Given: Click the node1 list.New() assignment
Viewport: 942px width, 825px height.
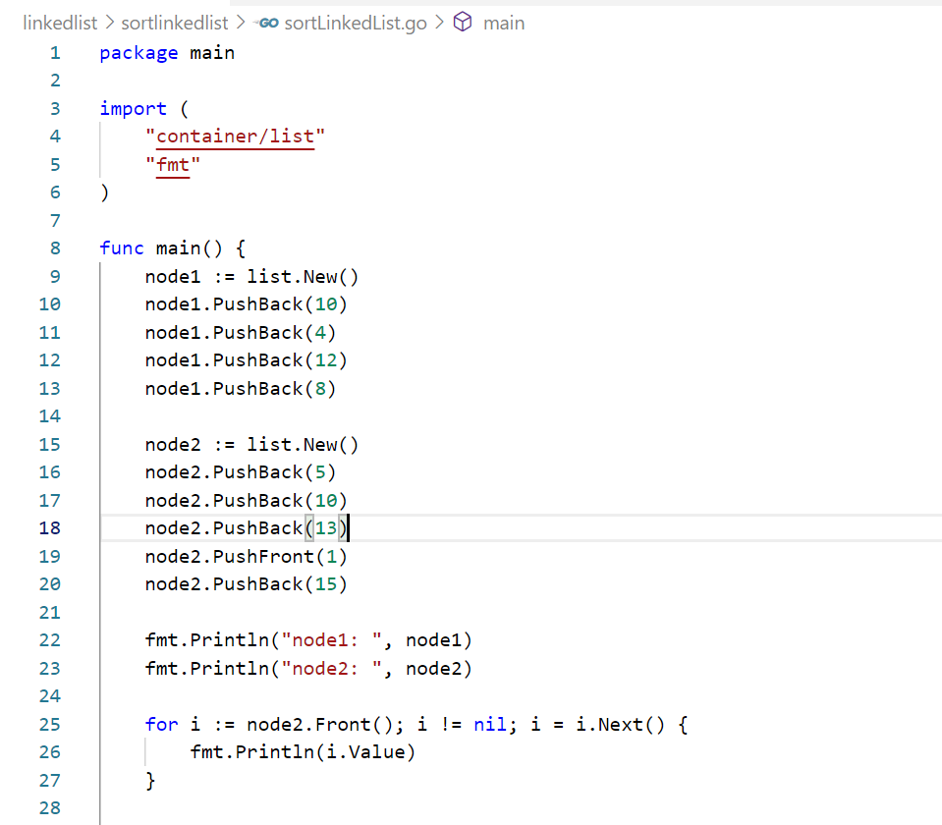Looking at the screenshot, I should point(250,276).
